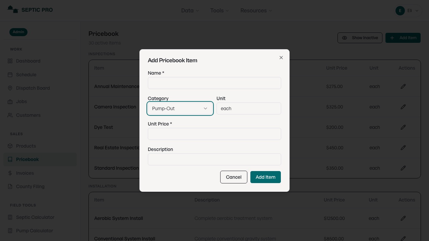Focus the Description input field
Screen dimensions: 429x241
pos(214,159)
